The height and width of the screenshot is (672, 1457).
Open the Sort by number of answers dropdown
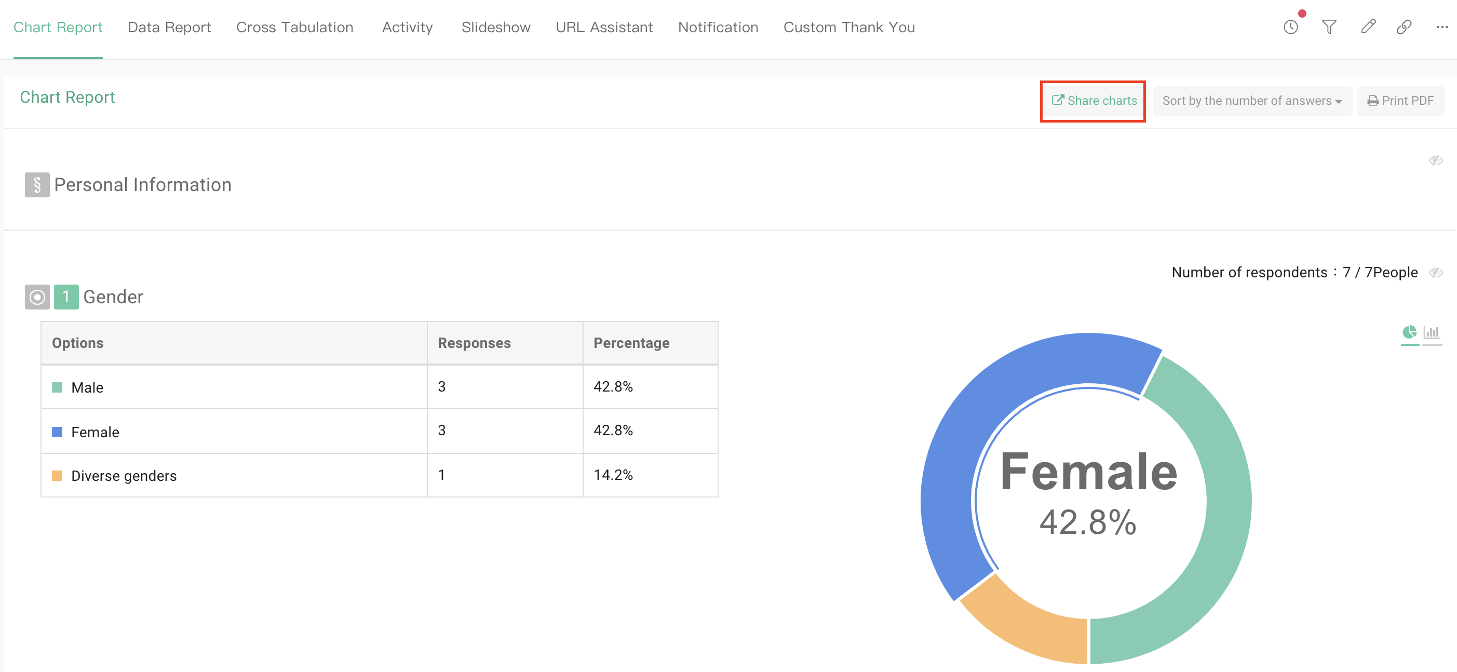(x=1252, y=101)
